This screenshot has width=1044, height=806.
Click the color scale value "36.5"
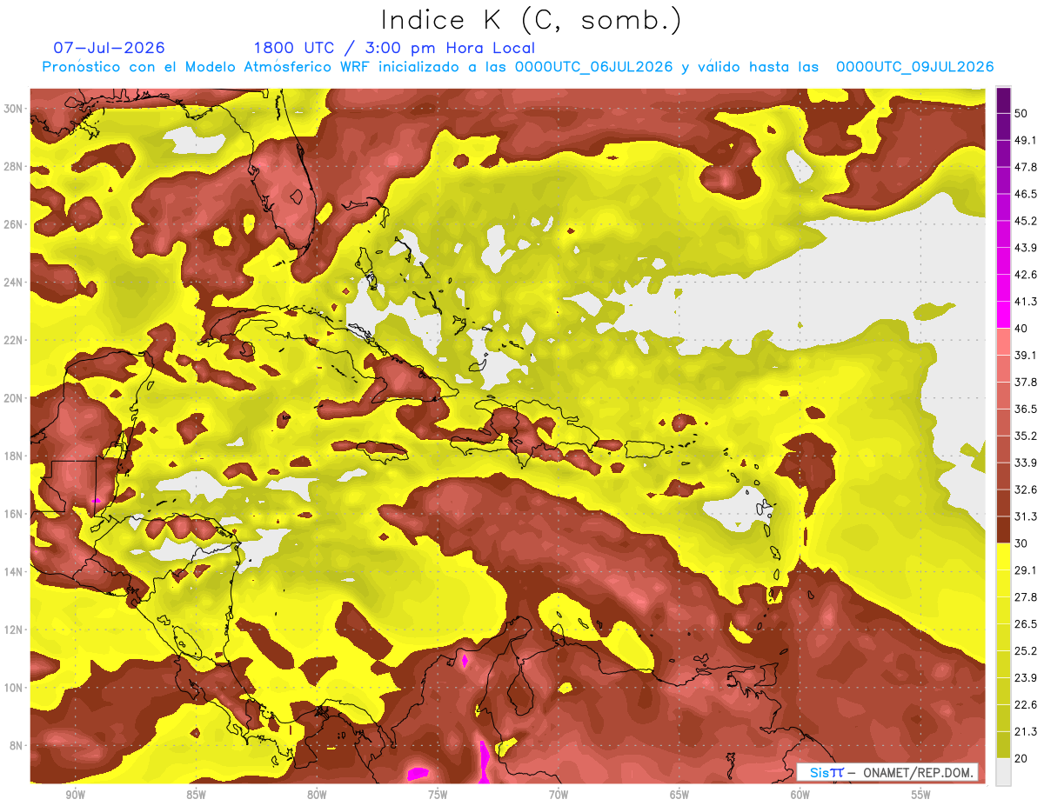tap(1025, 409)
